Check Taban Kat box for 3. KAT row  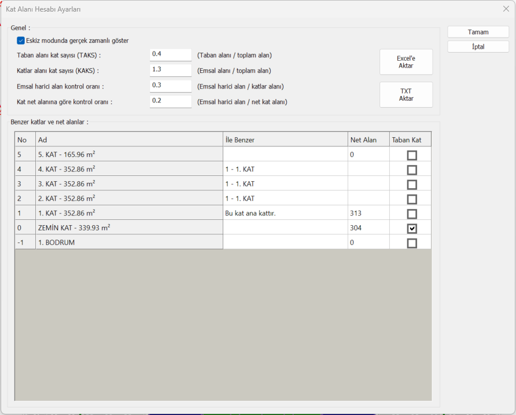click(x=411, y=185)
